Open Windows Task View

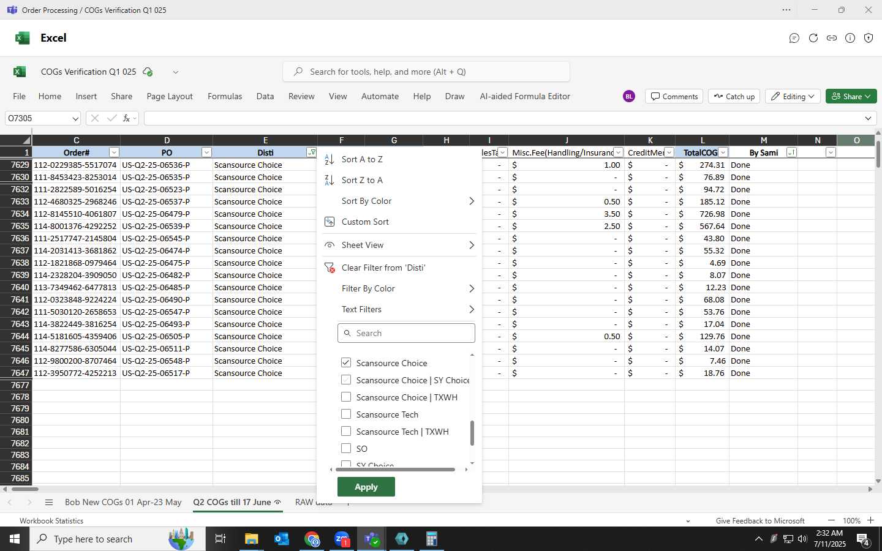[x=220, y=539]
